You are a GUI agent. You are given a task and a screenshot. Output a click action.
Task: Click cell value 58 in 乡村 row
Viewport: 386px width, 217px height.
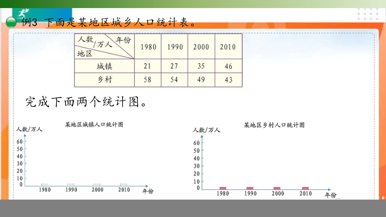point(147,80)
